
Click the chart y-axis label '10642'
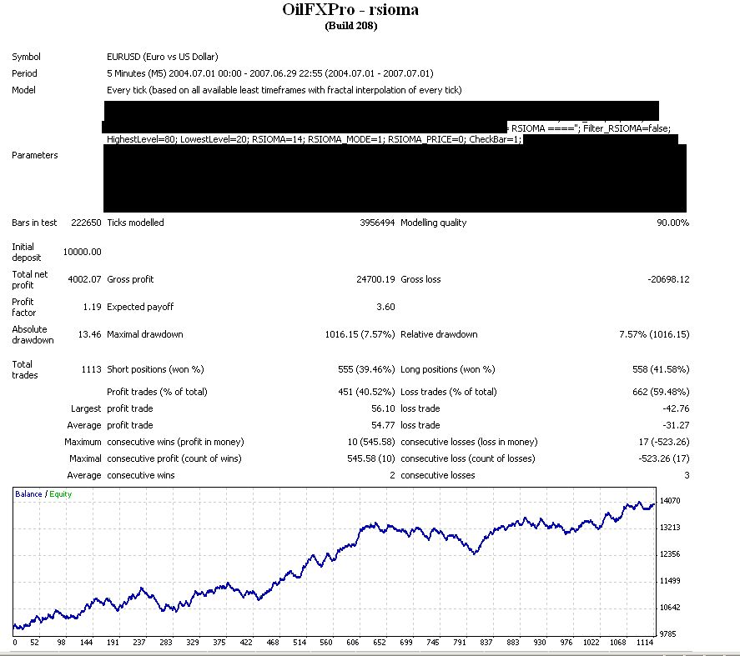tap(670, 608)
